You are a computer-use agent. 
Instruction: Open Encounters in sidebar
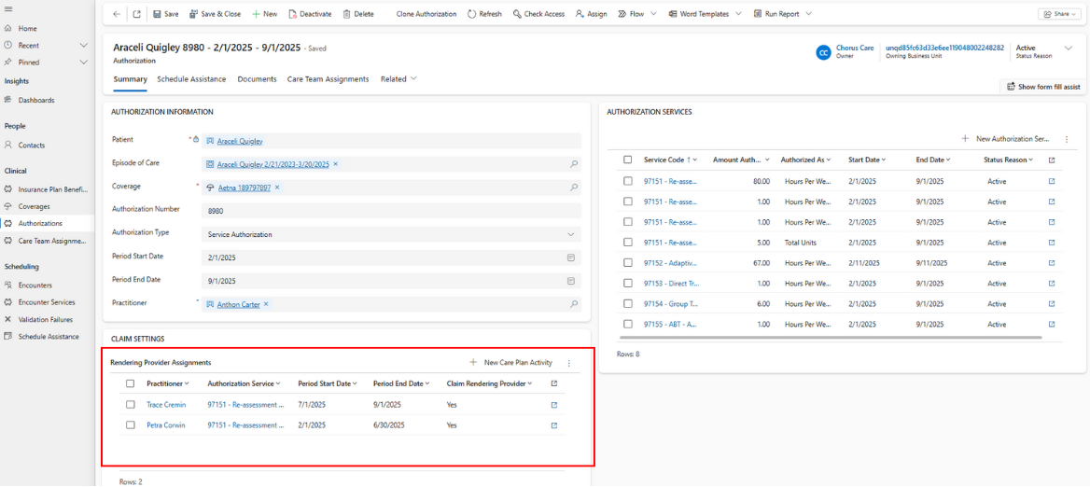point(35,285)
